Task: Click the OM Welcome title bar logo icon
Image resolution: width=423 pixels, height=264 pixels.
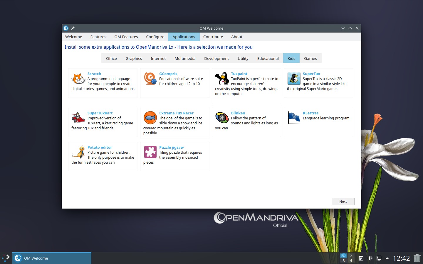Action: click(x=66, y=28)
